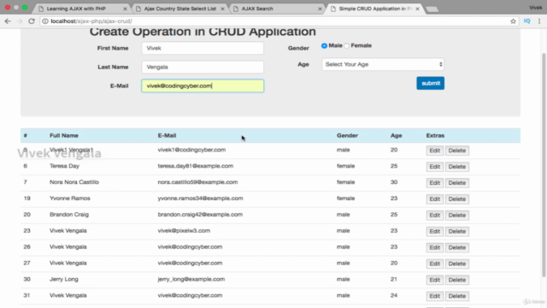This screenshot has height=308, width=547.
Task: Delete the Jerry Long row
Action: pos(457,280)
